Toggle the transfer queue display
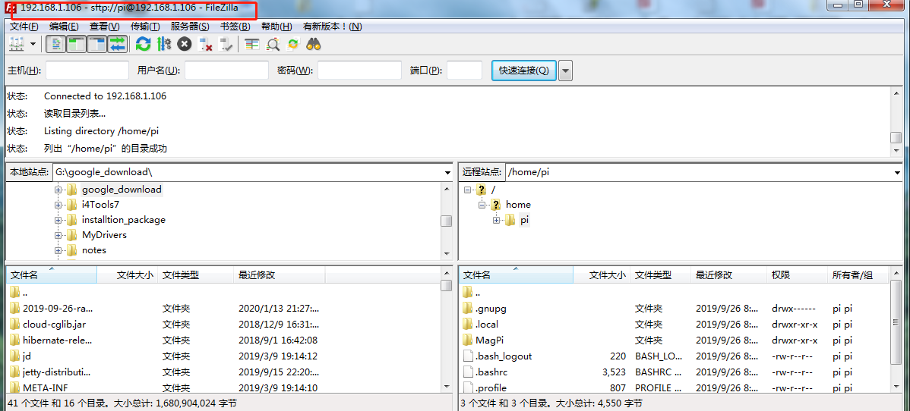This screenshot has width=910, height=411. 117,44
